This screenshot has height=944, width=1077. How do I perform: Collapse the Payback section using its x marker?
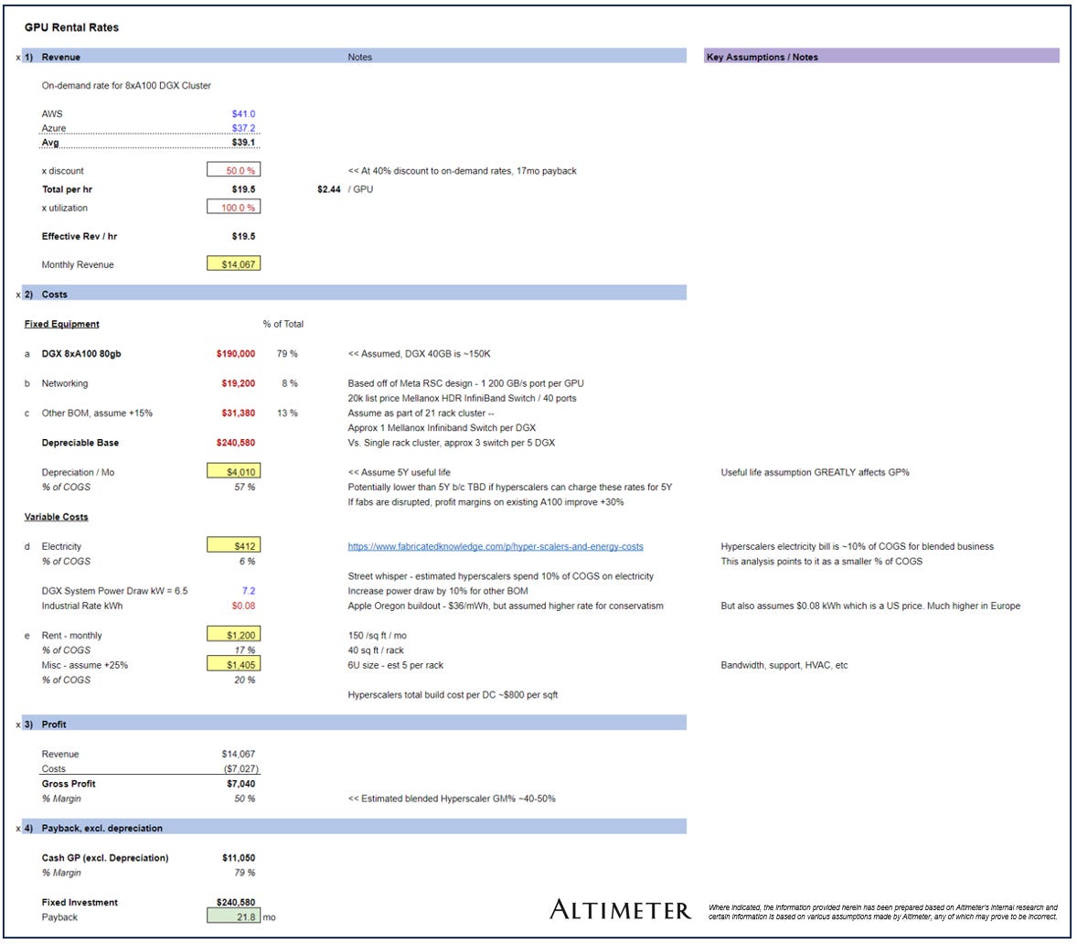18,827
